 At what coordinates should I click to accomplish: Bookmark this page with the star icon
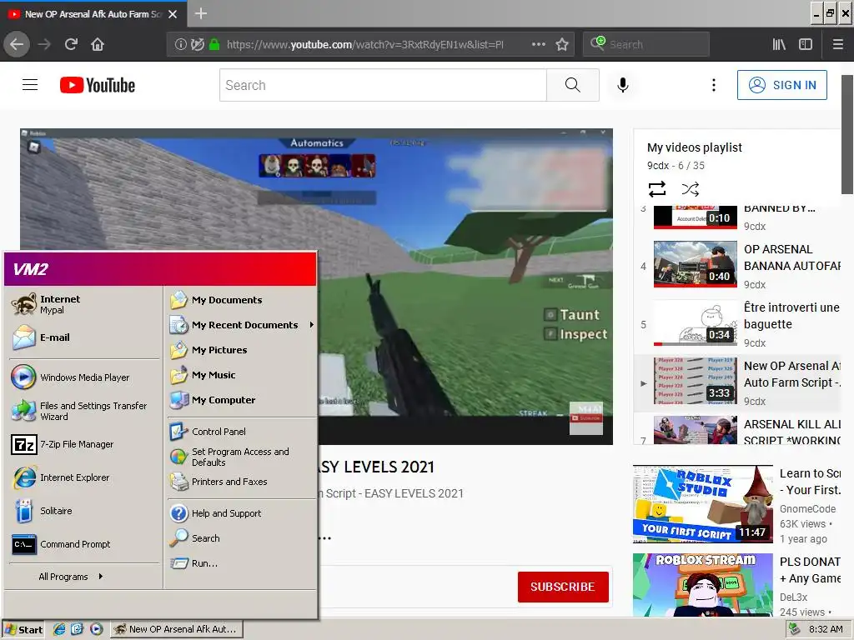[562, 44]
